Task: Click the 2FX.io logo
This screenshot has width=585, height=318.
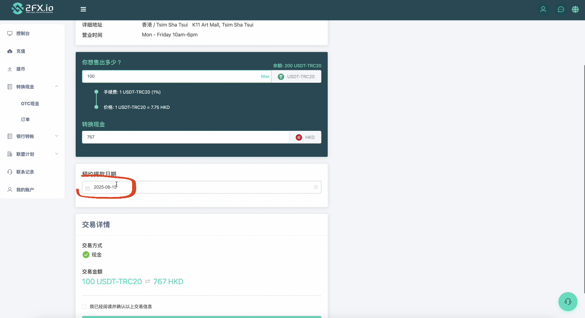Action: point(32,8)
